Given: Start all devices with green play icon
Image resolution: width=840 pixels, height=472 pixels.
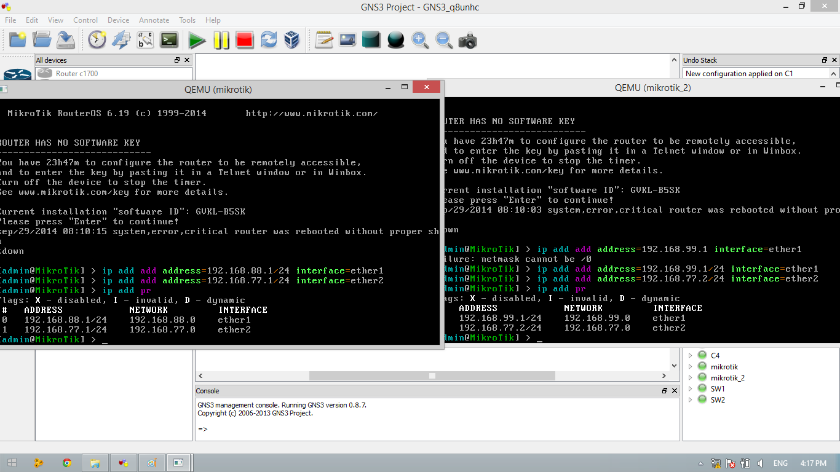Looking at the screenshot, I should [x=196, y=40].
